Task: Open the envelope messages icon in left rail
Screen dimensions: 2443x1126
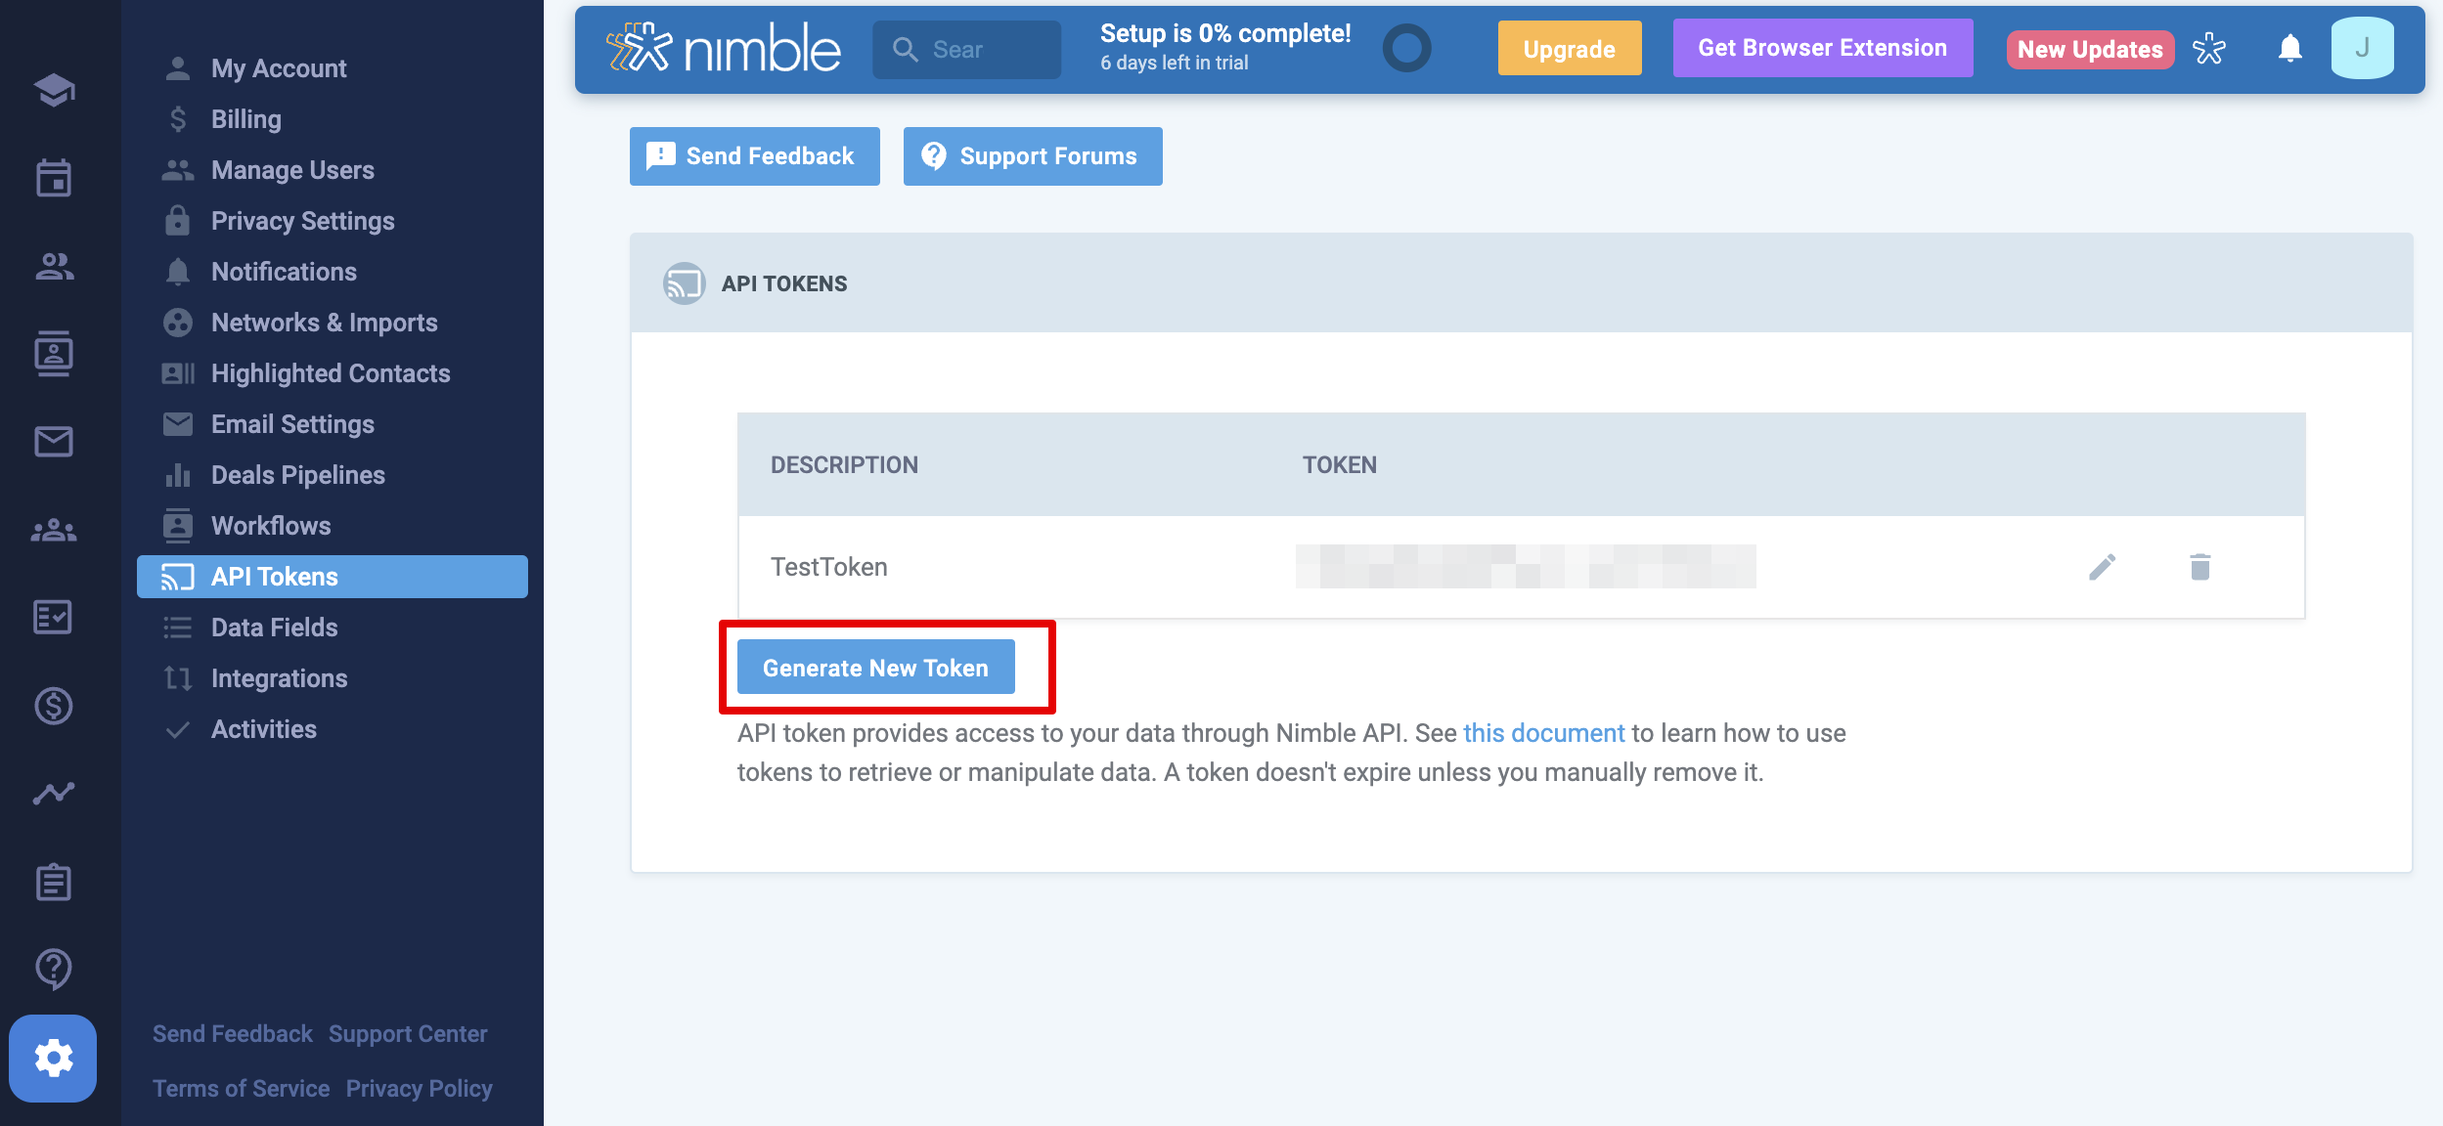Action: [x=53, y=442]
